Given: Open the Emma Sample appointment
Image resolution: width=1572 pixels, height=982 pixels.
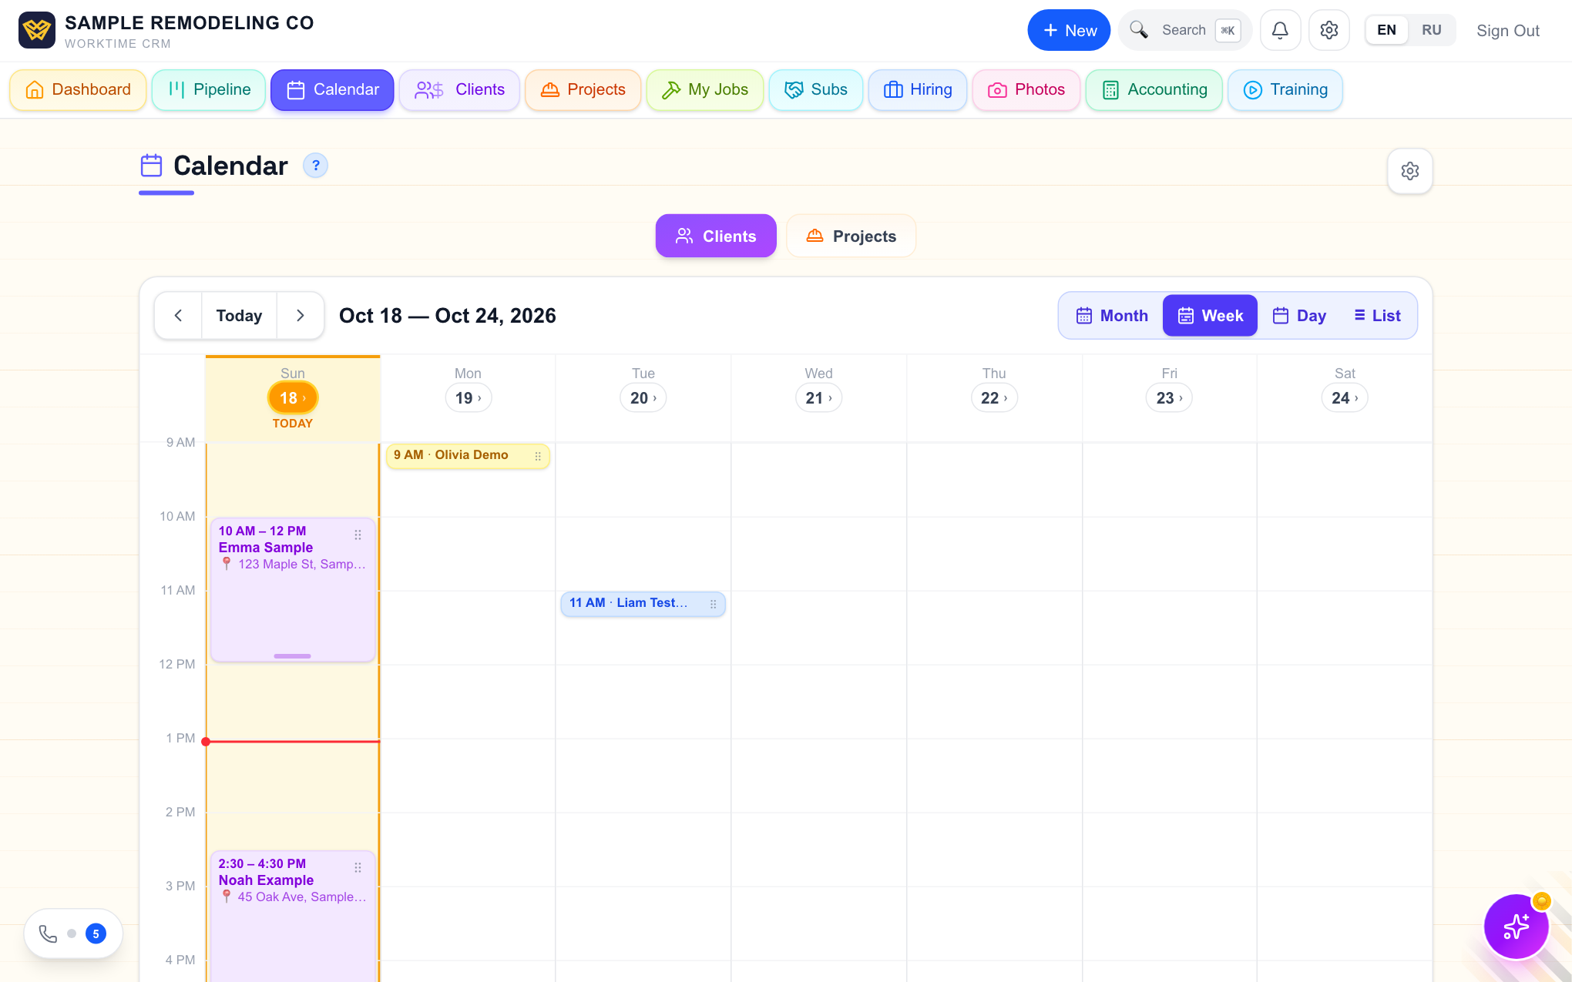Looking at the screenshot, I should coord(293,590).
